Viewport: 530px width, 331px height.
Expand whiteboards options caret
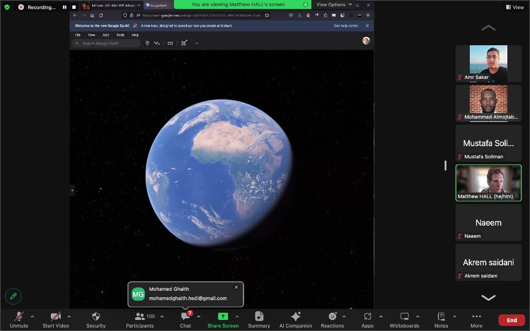(x=417, y=317)
